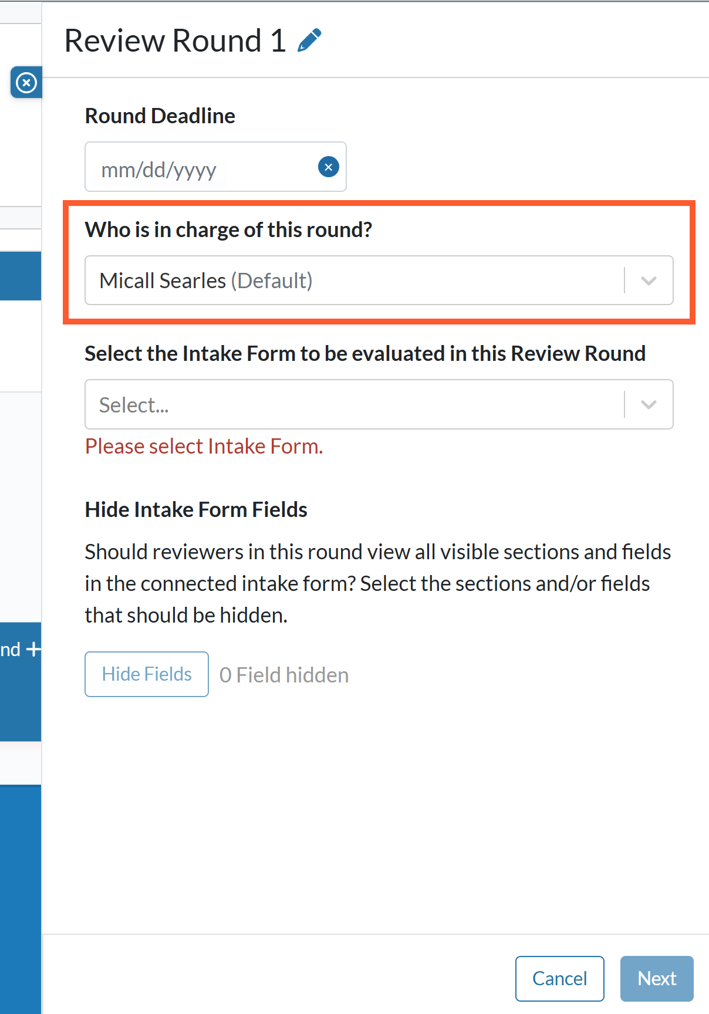Click the Select the Intake Form label text
This screenshot has height=1014, width=709.
click(365, 354)
